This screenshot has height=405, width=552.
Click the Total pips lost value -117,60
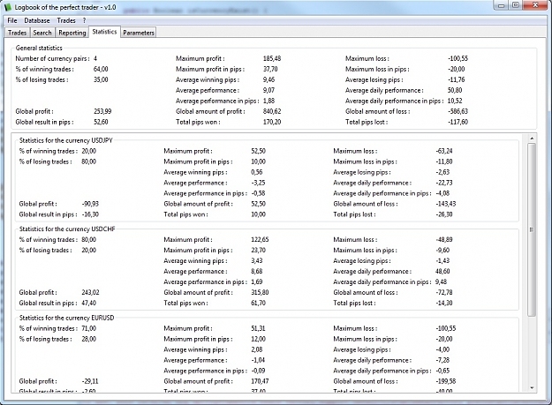pyautogui.click(x=458, y=122)
